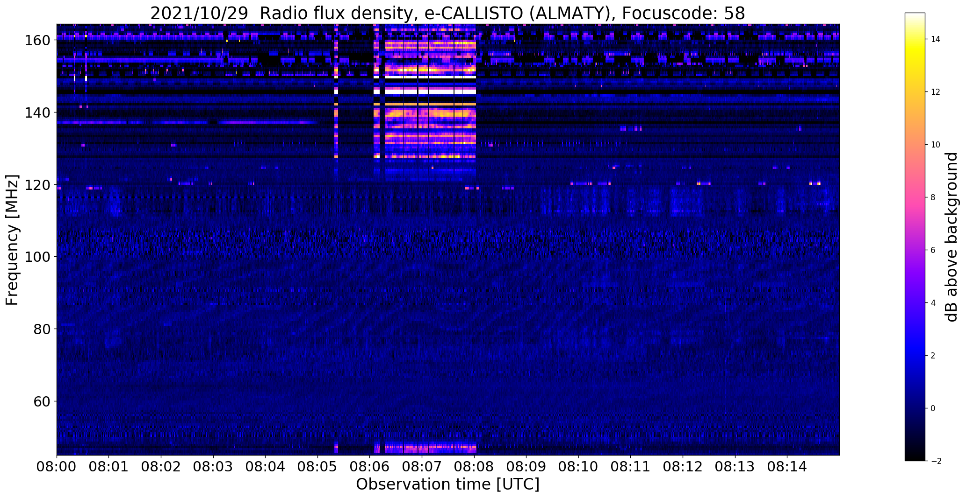
Task: Click the 08:05 time tick label
Action: click(x=317, y=467)
